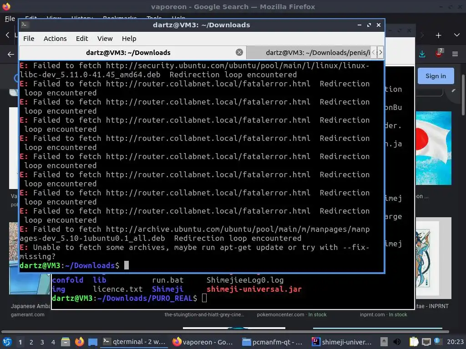The height and width of the screenshot is (349, 466).
Task: Open the uBlock Origin extension icon
Action: 439,54
